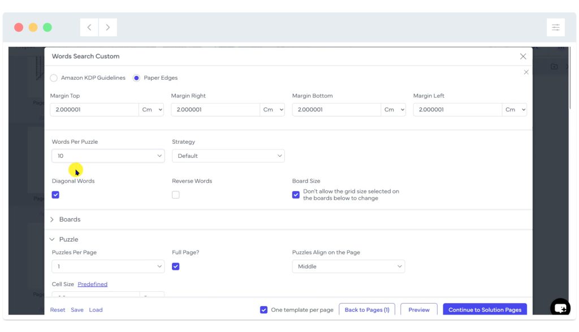Click the yellow minimize dot
This screenshot has height=332, width=579.
coord(33,27)
